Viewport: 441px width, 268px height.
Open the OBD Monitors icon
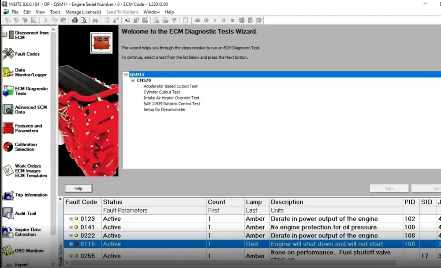8,250
